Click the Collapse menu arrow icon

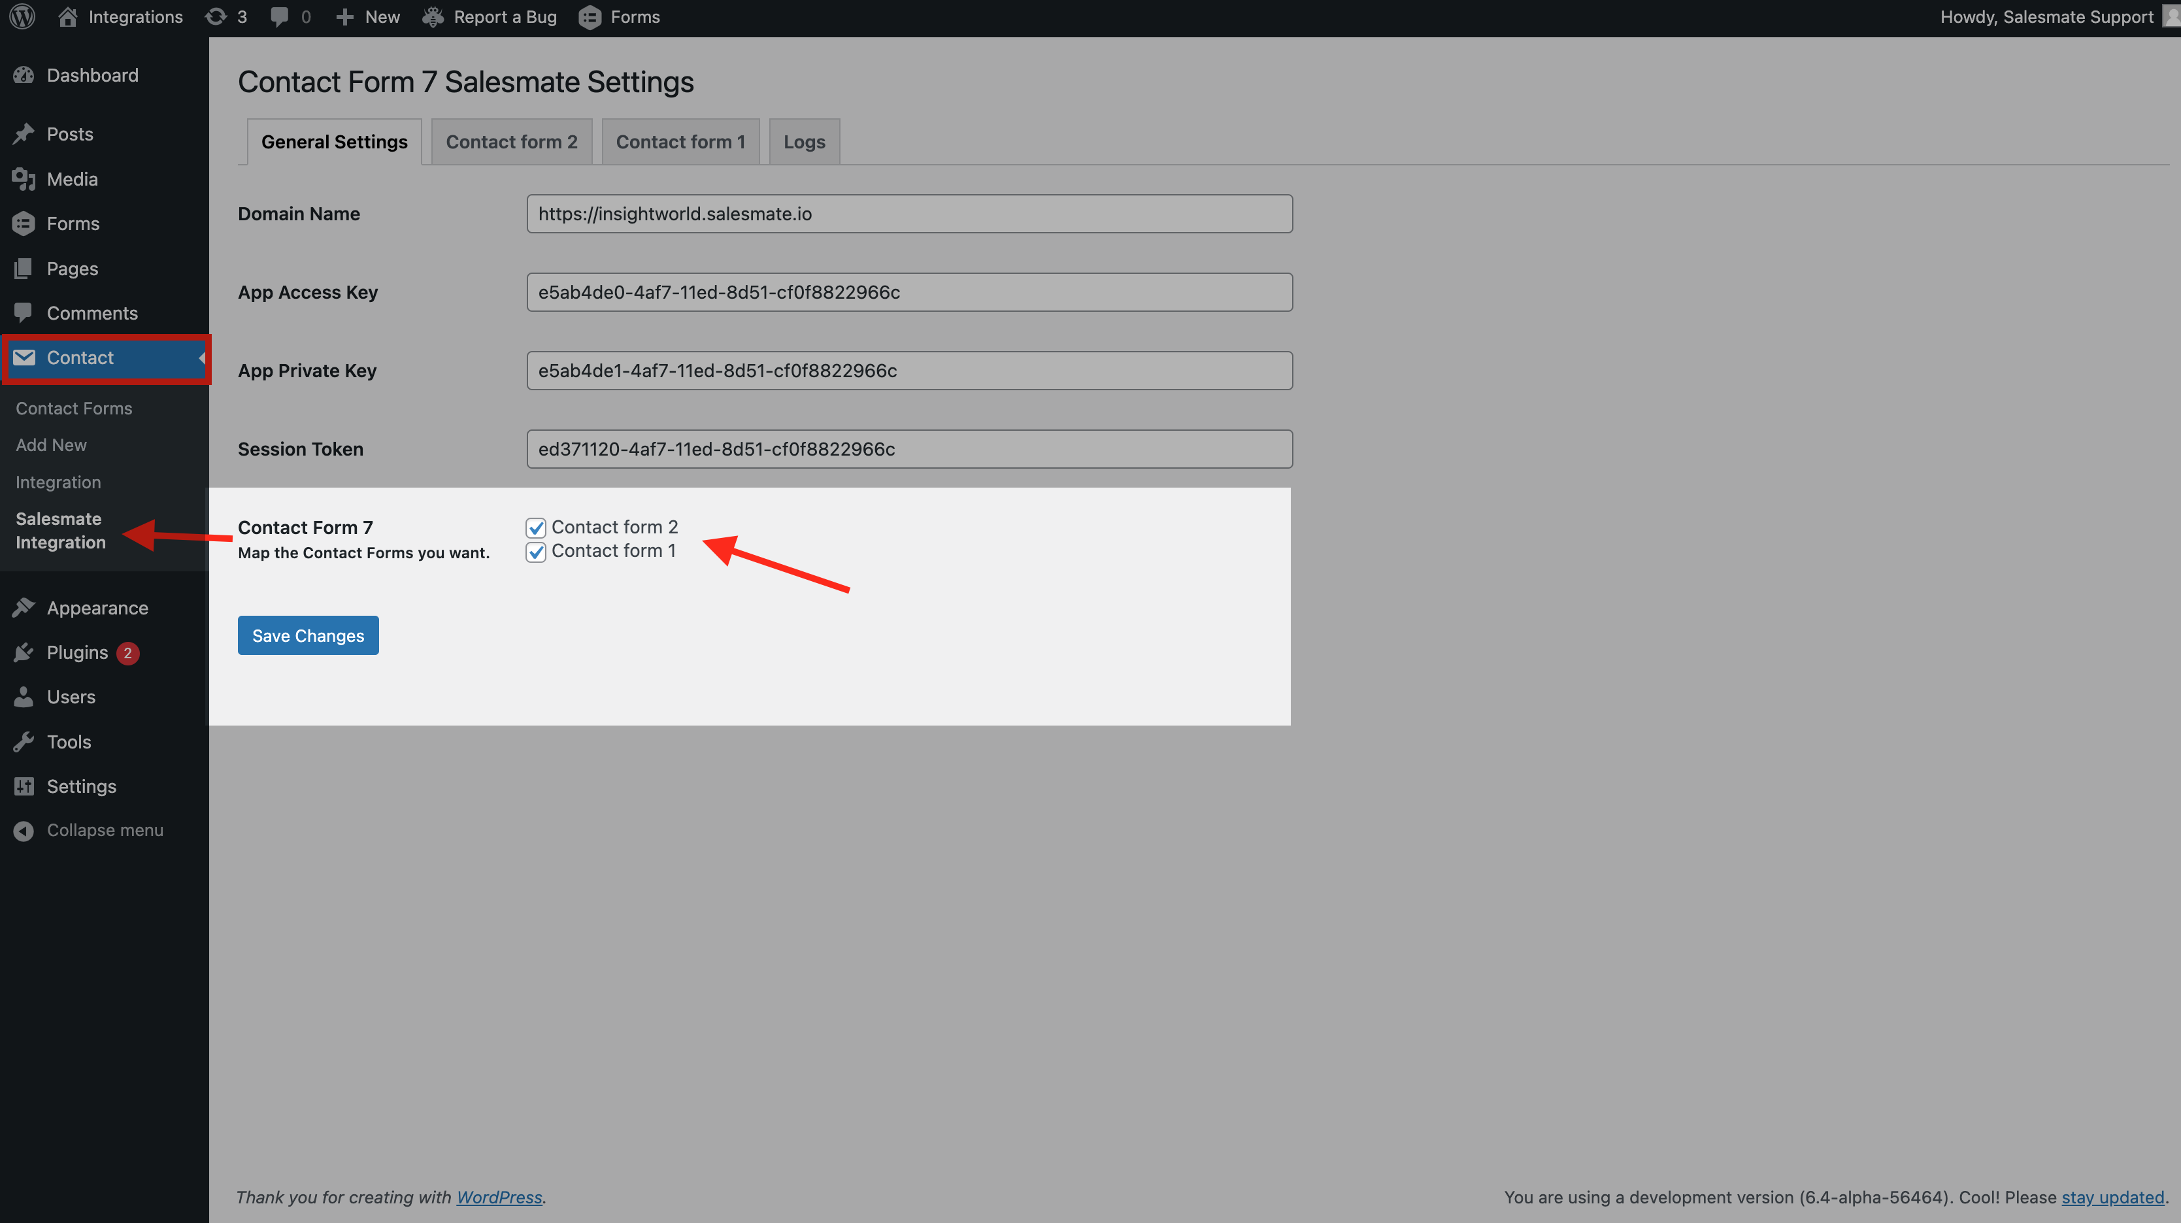[x=24, y=831]
